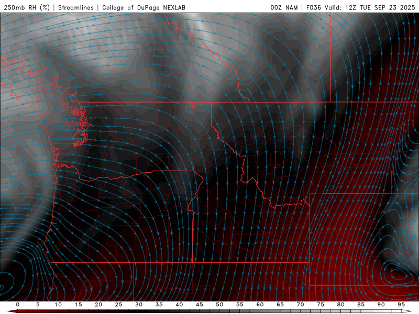Click the Puget Sound coastline outline on the map
419x314 pixels.
[x=80, y=126]
